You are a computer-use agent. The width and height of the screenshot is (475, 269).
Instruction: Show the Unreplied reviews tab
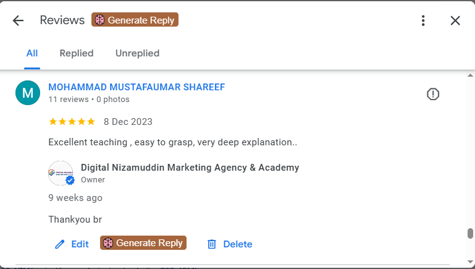click(x=137, y=53)
